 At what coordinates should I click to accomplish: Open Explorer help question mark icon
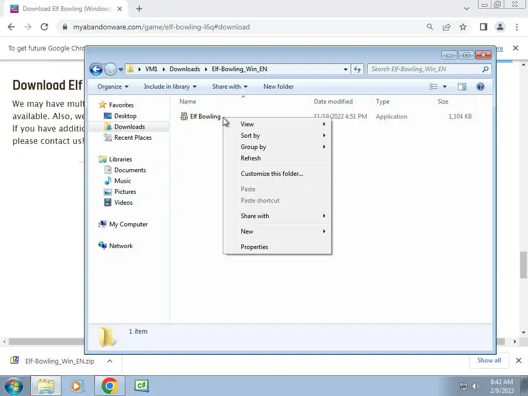(481, 87)
